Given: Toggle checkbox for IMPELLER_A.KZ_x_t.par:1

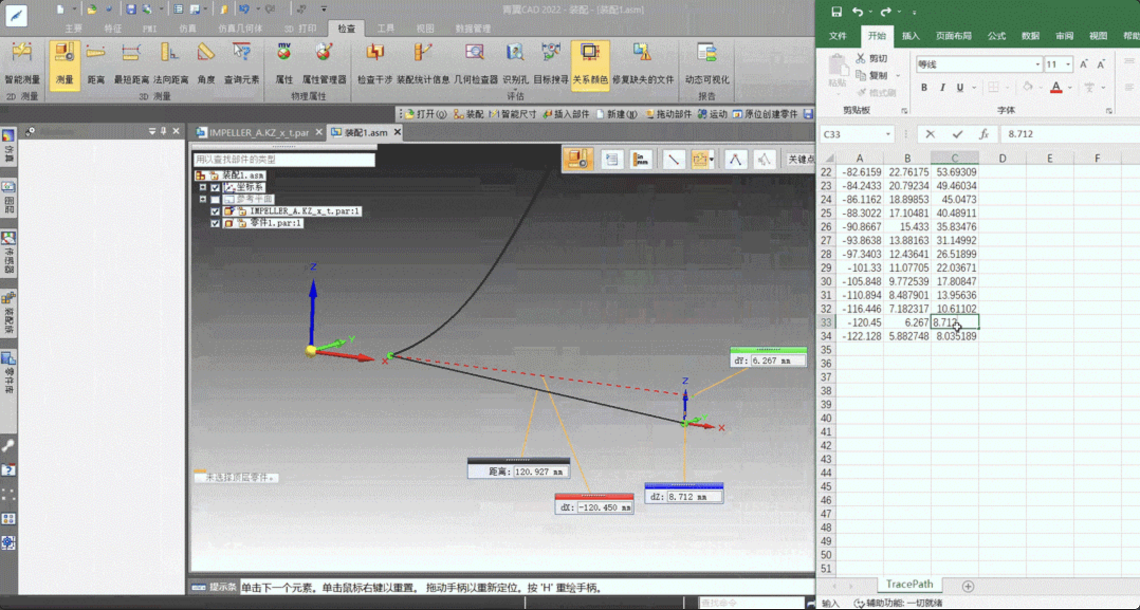Looking at the screenshot, I should pos(215,211).
